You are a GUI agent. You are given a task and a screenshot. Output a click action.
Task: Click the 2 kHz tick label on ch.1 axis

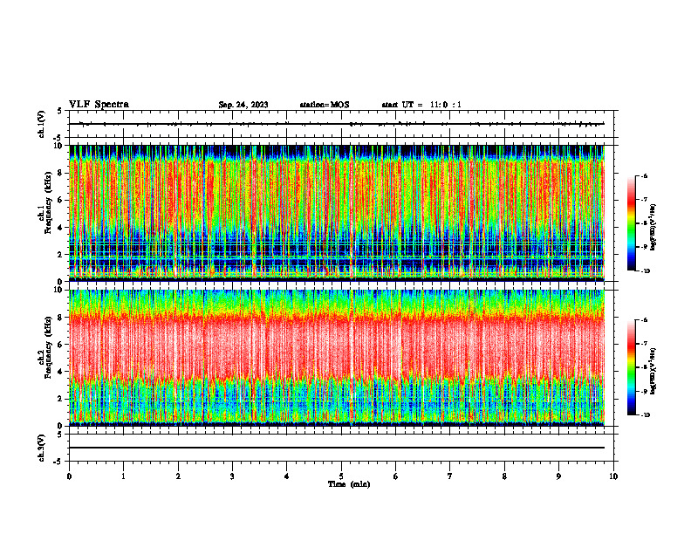(x=60, y=254)
